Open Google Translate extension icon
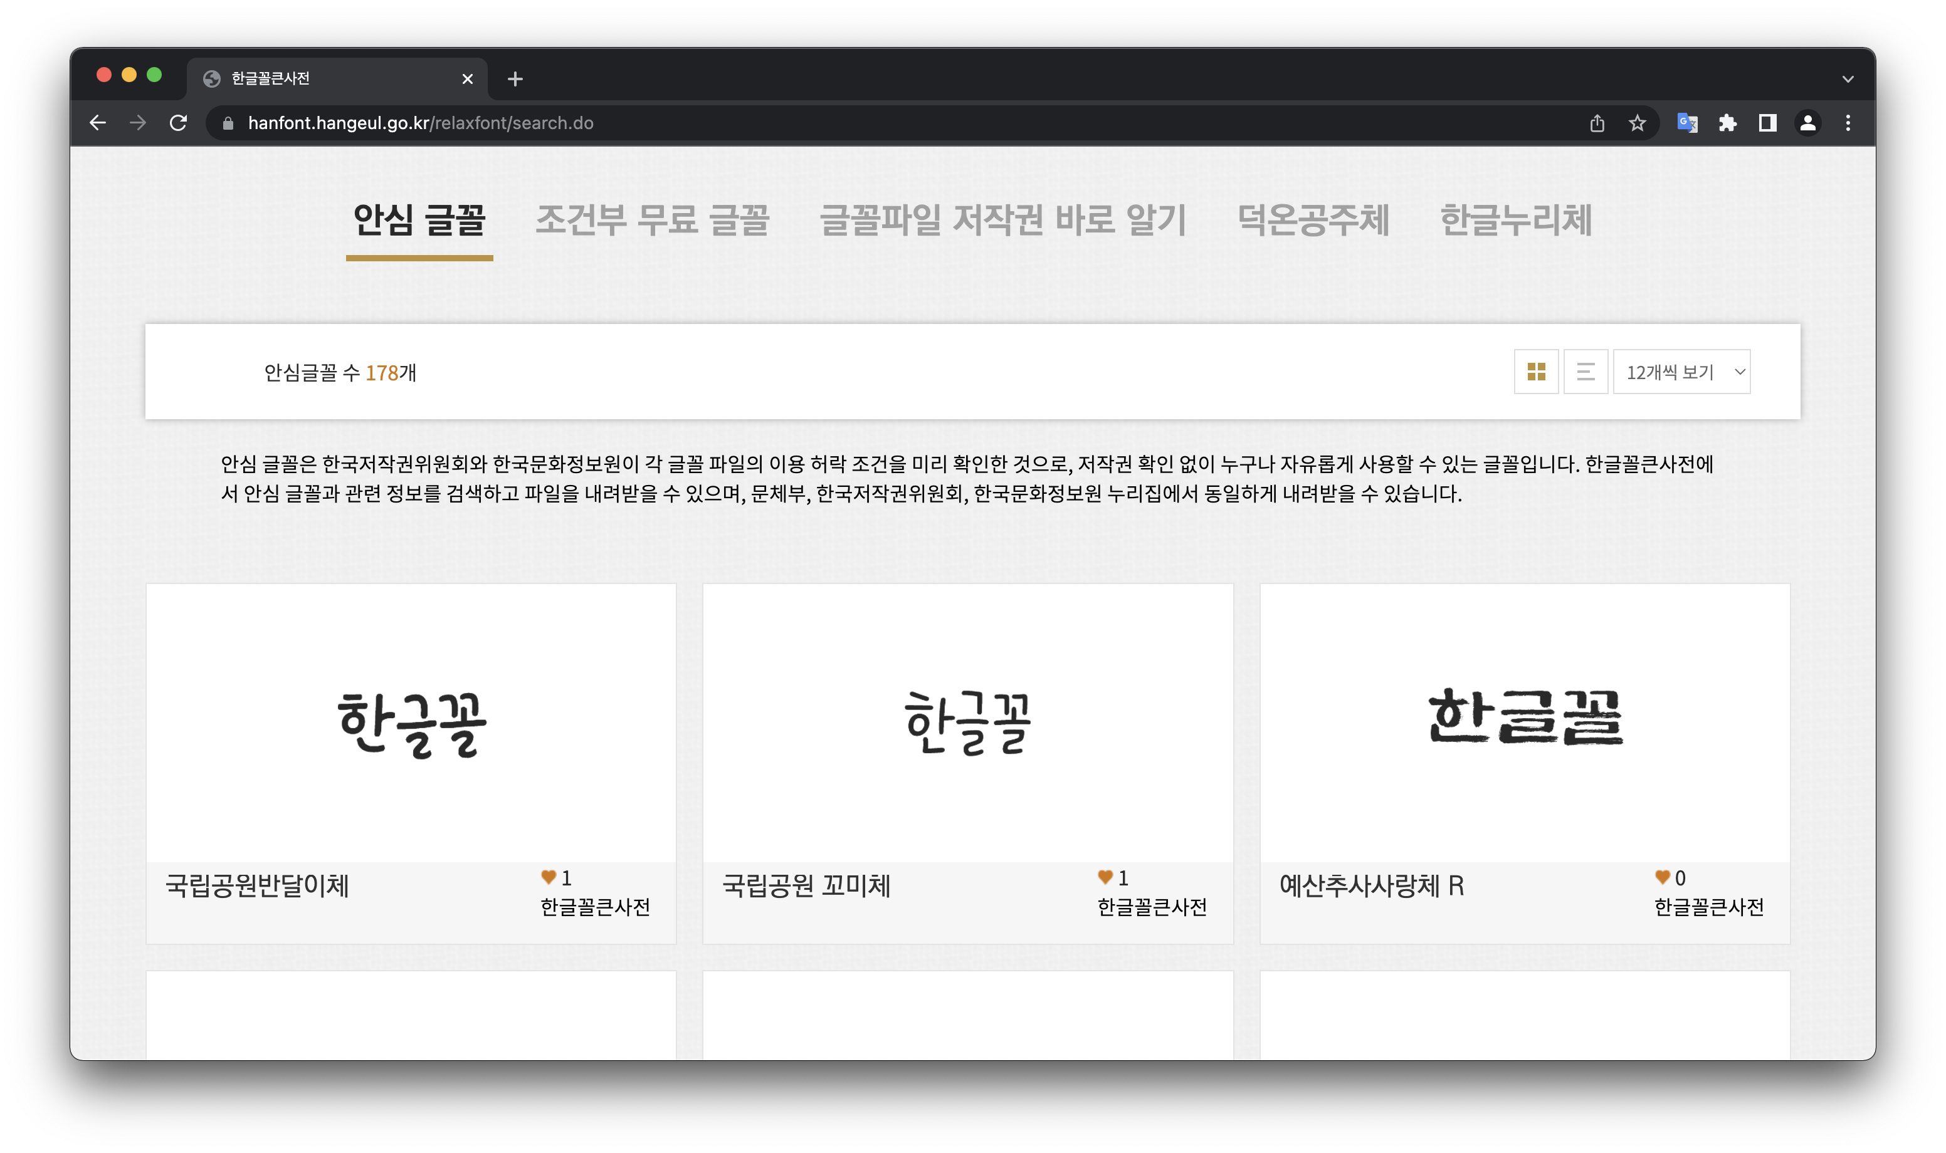Image resolution: width=1946 pixels, height=1153 pixels. 1686,123
